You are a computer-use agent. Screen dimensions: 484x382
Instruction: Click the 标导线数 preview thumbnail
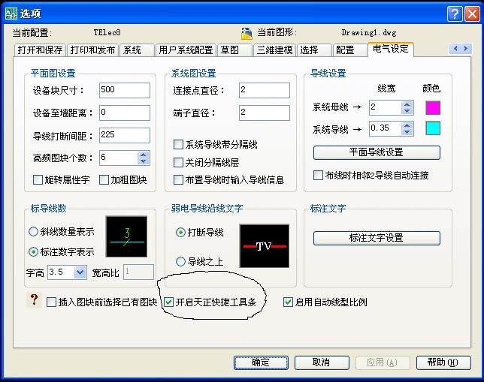126,236
